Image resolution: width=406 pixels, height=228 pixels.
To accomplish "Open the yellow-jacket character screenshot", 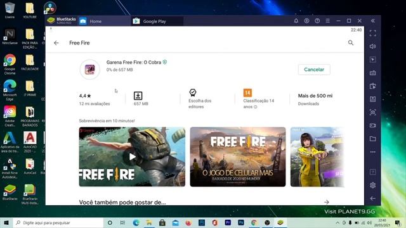I will pyautogui.click(x=317, y=156).
